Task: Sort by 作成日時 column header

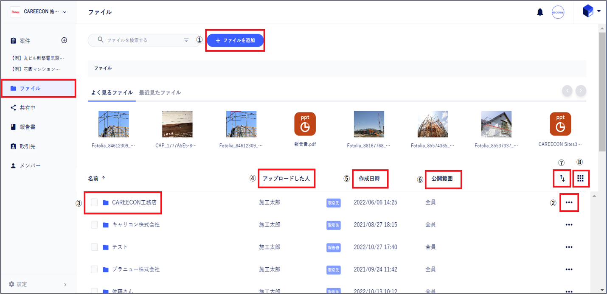Action: (x=369, y=179)
